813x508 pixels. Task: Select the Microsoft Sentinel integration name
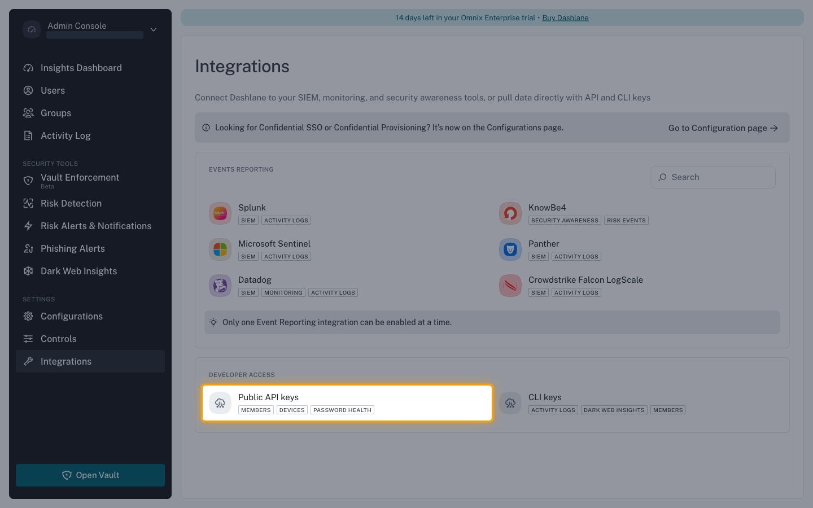[x=274, y=244]
